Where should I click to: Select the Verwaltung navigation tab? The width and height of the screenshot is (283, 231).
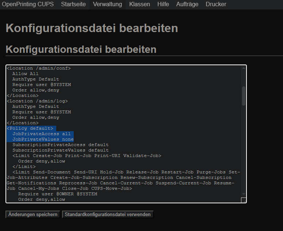pyautogui.click(x=107, y=4)
